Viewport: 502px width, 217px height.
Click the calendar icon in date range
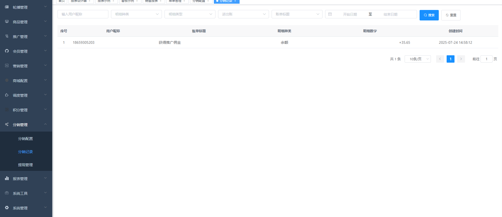coord(330,14)
